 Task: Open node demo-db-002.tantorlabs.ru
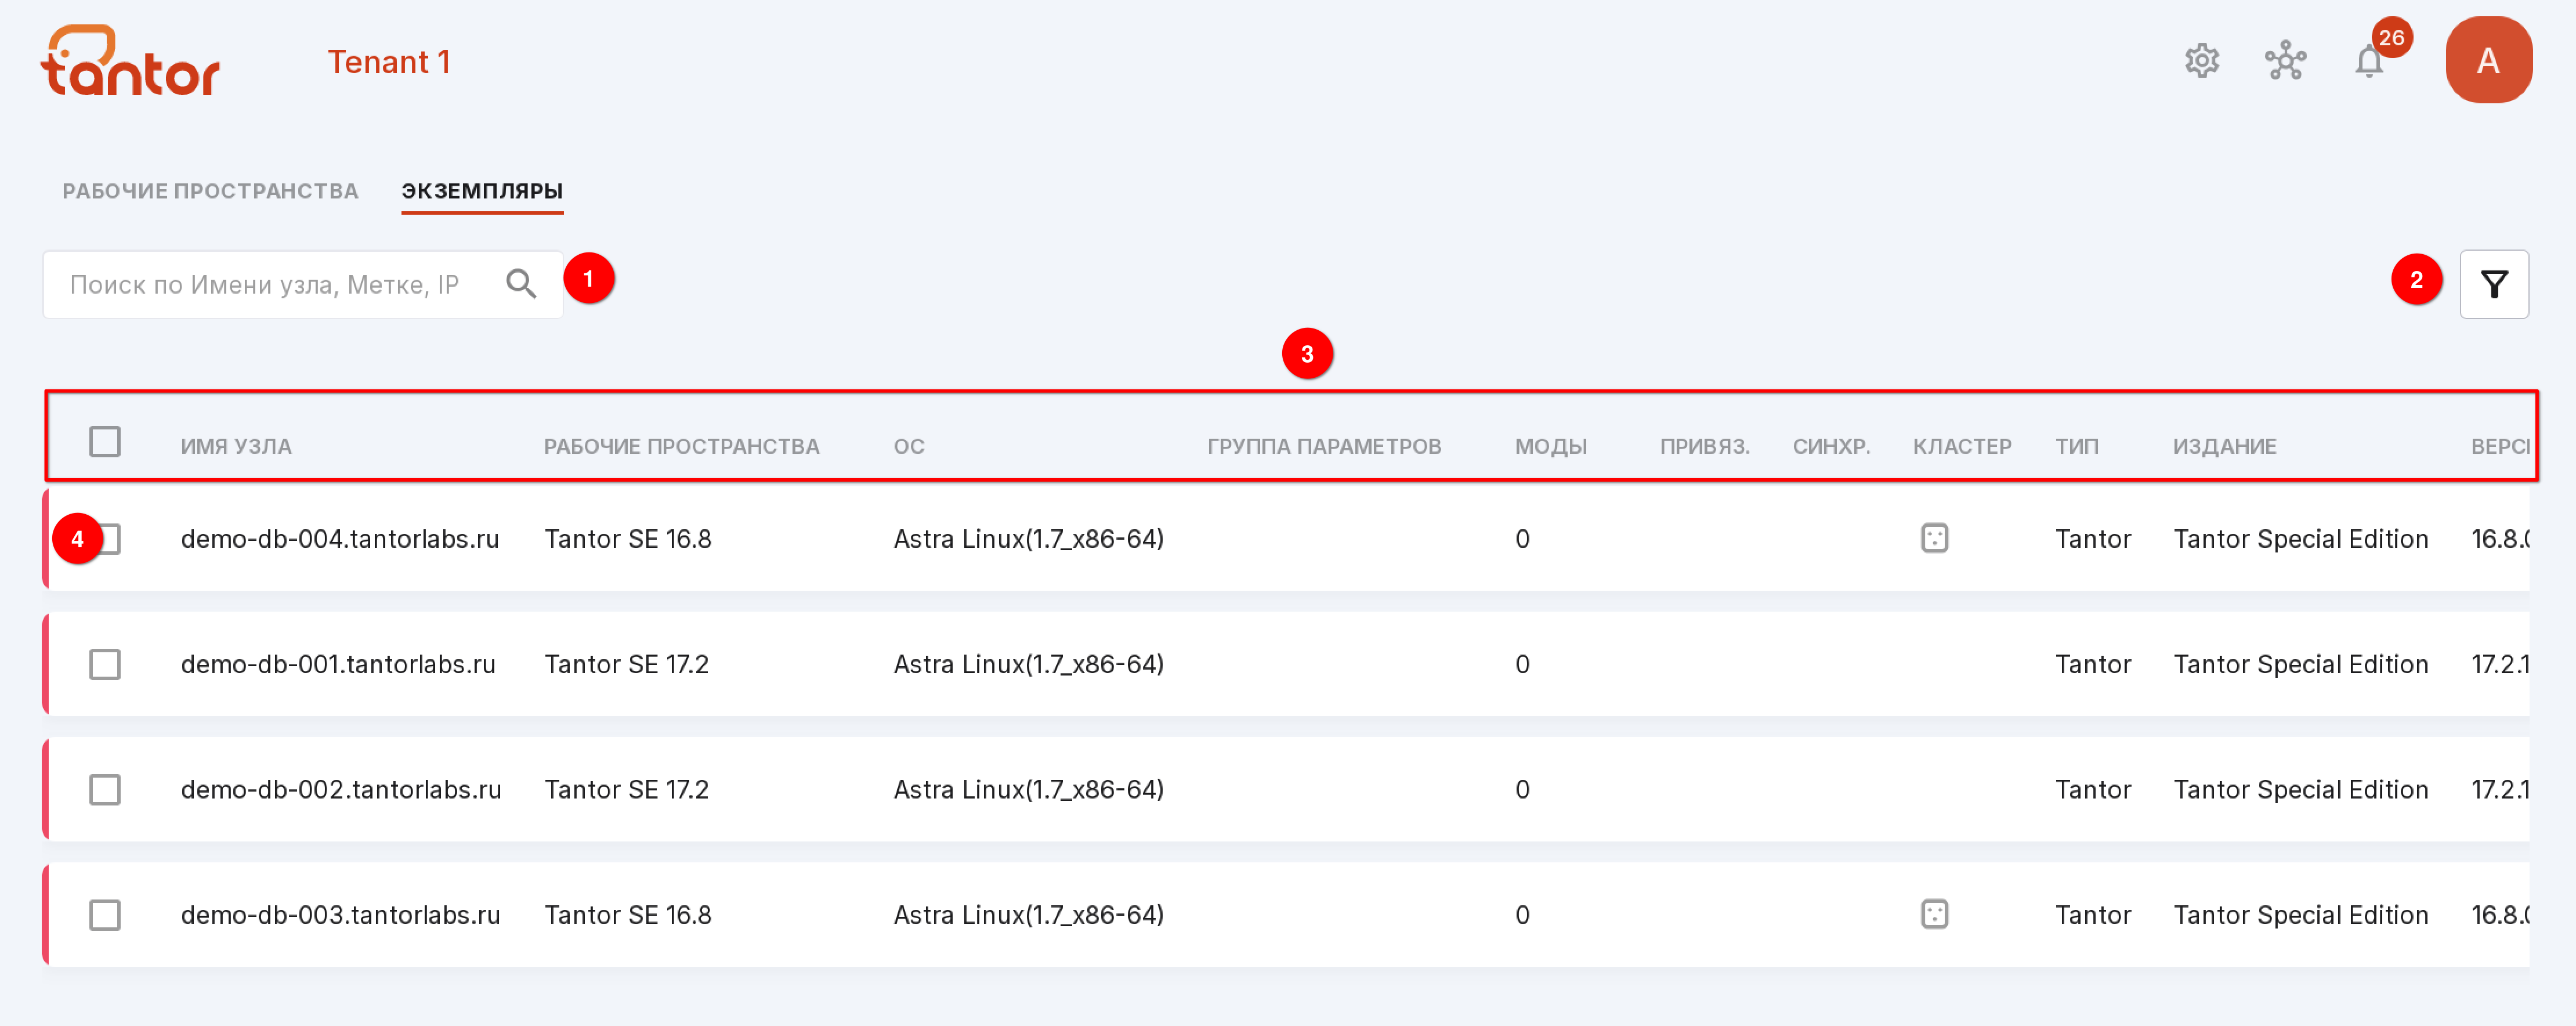click(x=340, y=789)
